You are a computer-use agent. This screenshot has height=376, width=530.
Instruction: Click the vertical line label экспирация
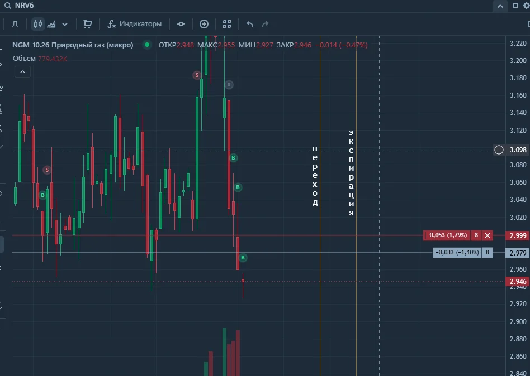pos(351,172)
